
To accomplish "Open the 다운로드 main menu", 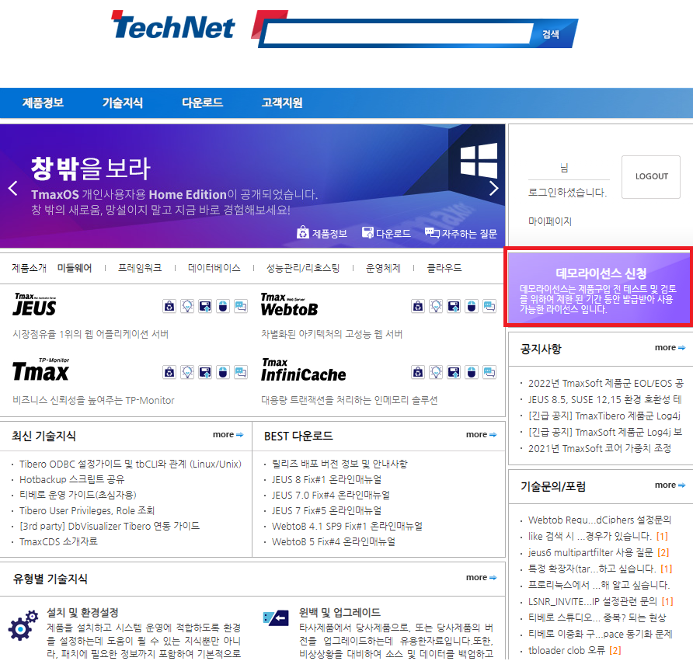I will (203, 103).
